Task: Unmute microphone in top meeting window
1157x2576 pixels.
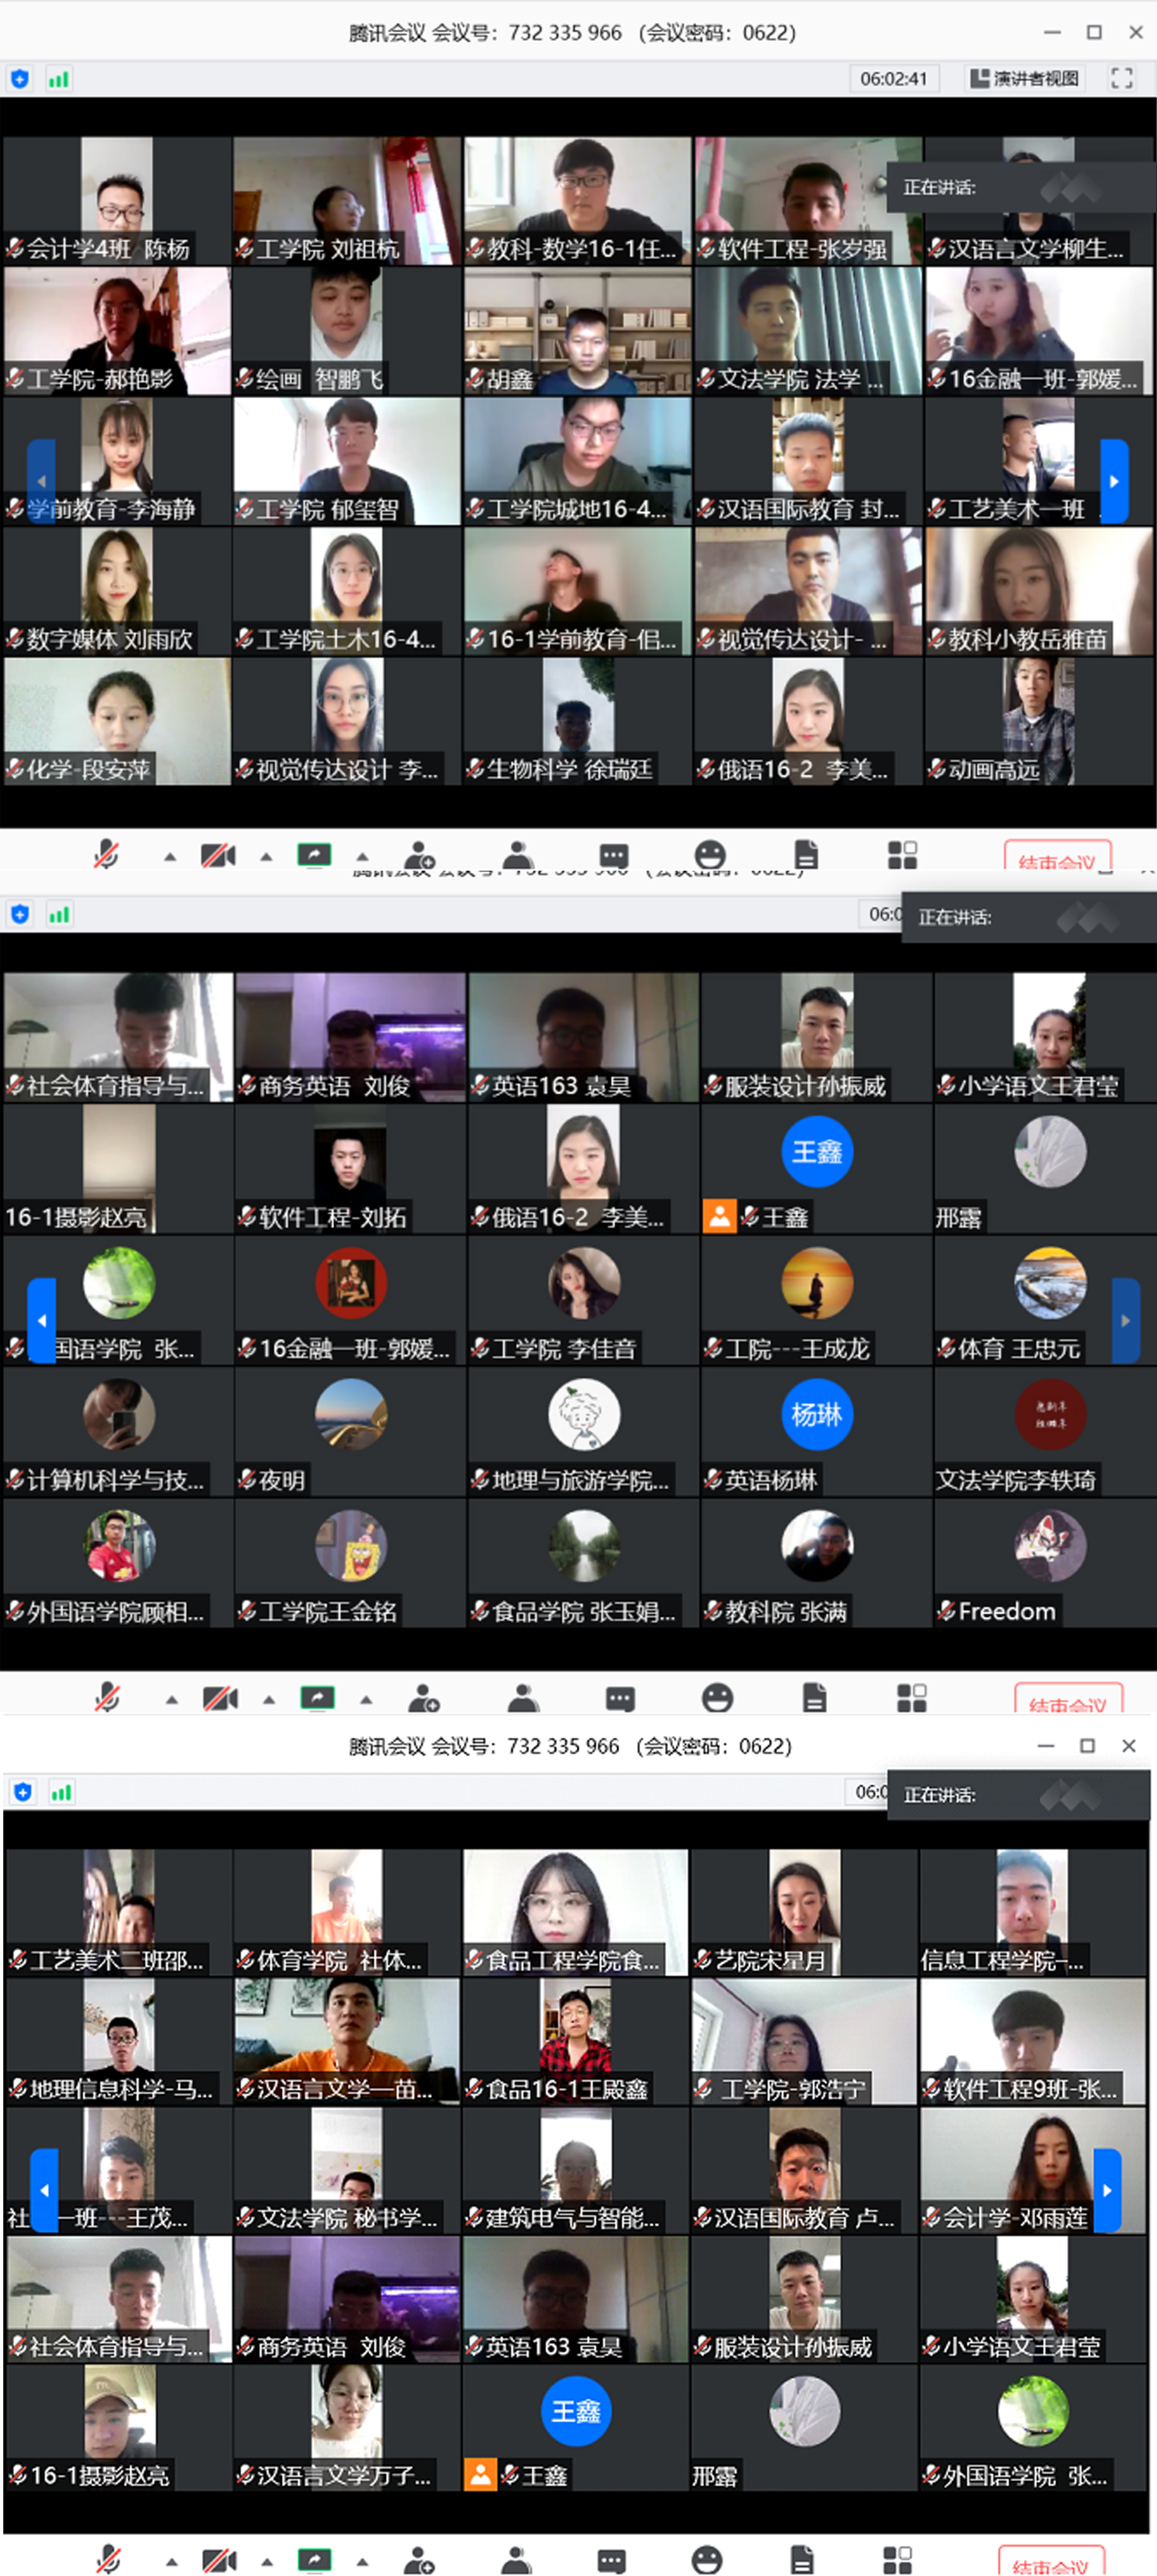Action: coord(106,854)
